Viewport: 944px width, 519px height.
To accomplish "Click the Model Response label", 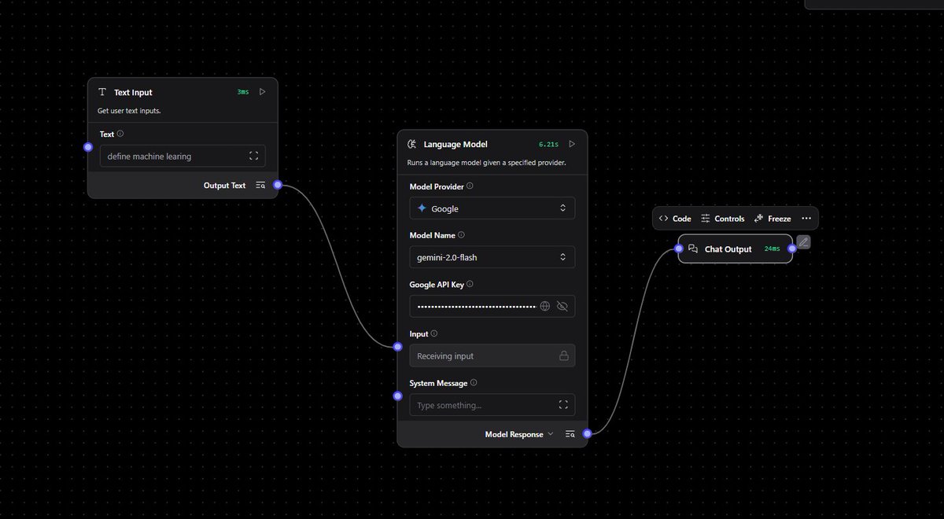I will pos(514,434).
